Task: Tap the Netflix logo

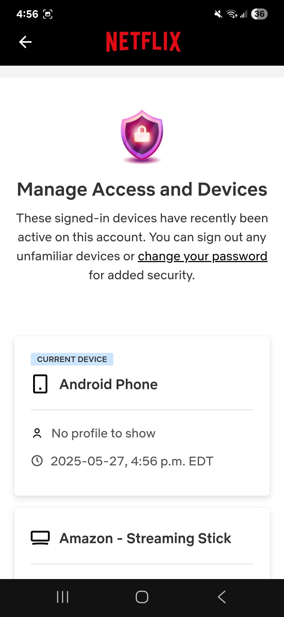Action: (143, 42)
